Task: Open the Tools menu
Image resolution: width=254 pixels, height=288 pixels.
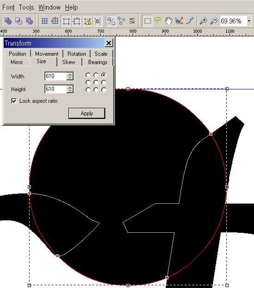Action: [26, 7]
